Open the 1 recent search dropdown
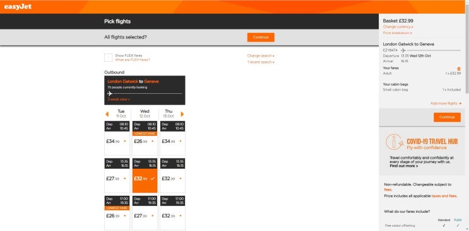469x231 pixels. point(261,62)
